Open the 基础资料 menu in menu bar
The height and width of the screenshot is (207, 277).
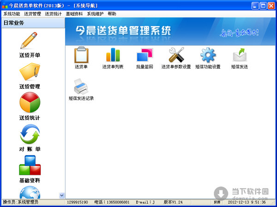[74, 14]
